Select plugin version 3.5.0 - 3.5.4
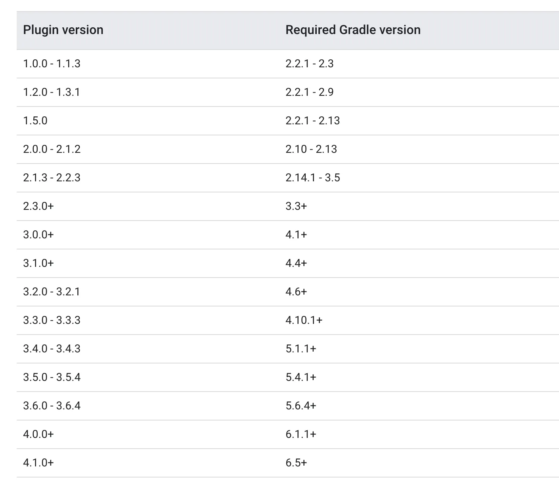The image size is (559, 487). (52, 377)
